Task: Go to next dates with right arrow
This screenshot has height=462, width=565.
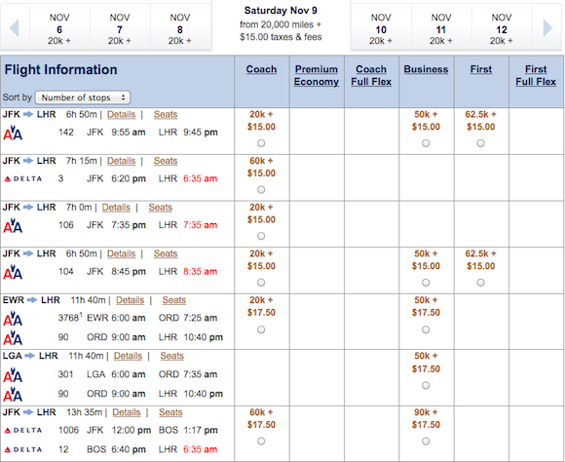Action: (x=547, y=28)
